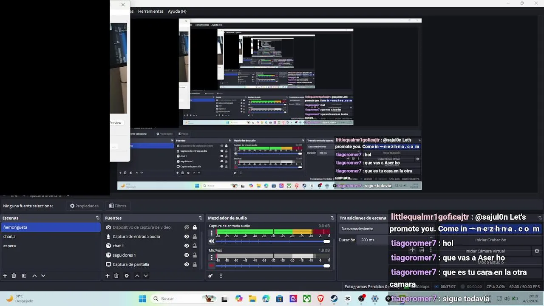Click the Filtros button
The image size is (544, 306).
[x=118, y=206]
